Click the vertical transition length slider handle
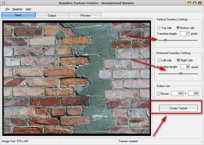Image resolution: width=204 pixels, height=145 pixels. [165, 40]
